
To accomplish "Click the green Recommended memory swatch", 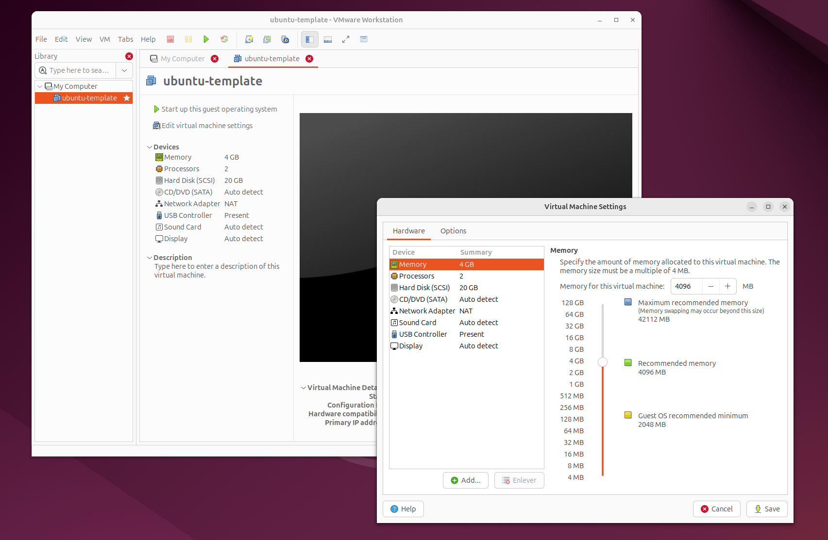I will click(628, 363).
